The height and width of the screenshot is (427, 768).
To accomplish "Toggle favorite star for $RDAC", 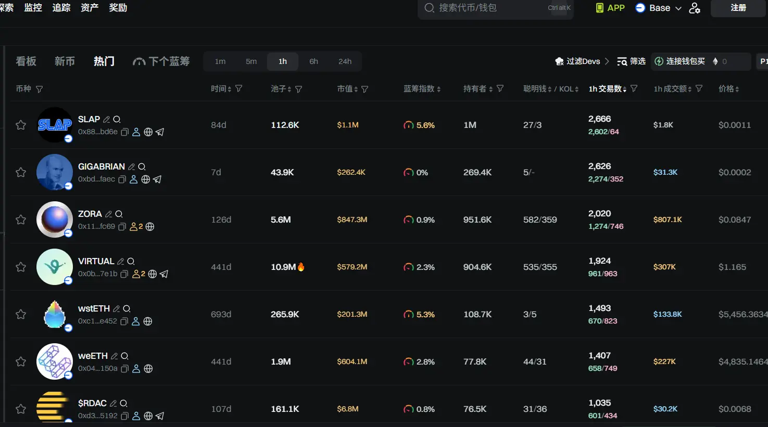I will (21, 409).
